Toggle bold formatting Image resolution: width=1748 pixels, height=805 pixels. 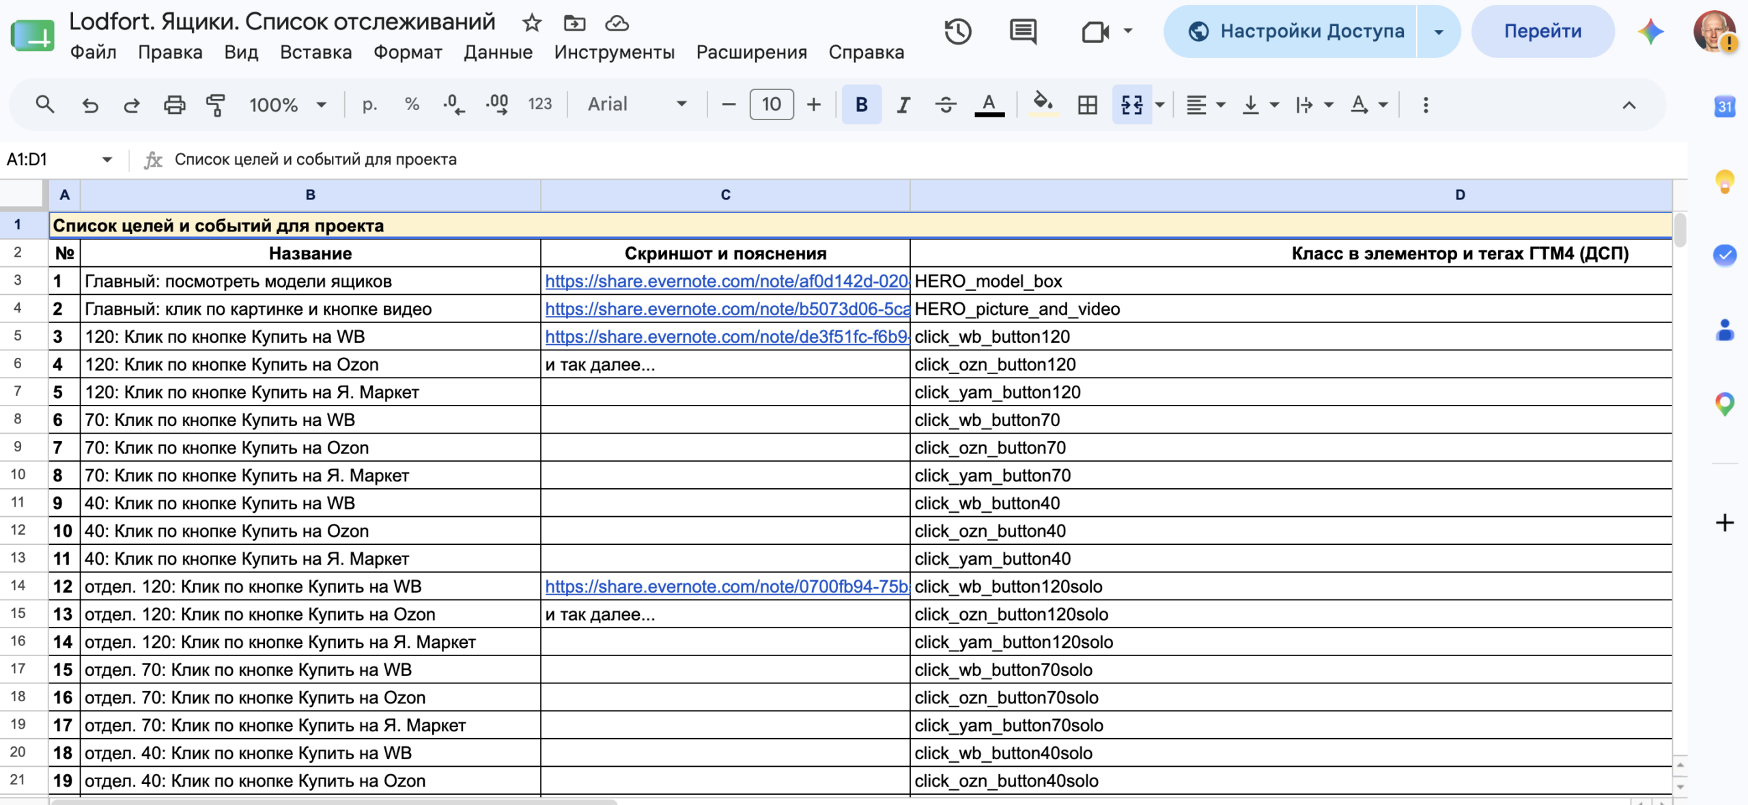(x=862, y=104)
